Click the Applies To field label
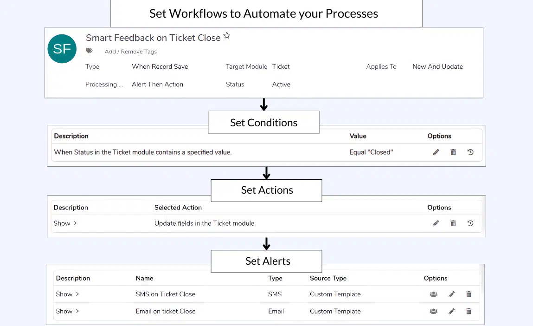 (381, 67)
